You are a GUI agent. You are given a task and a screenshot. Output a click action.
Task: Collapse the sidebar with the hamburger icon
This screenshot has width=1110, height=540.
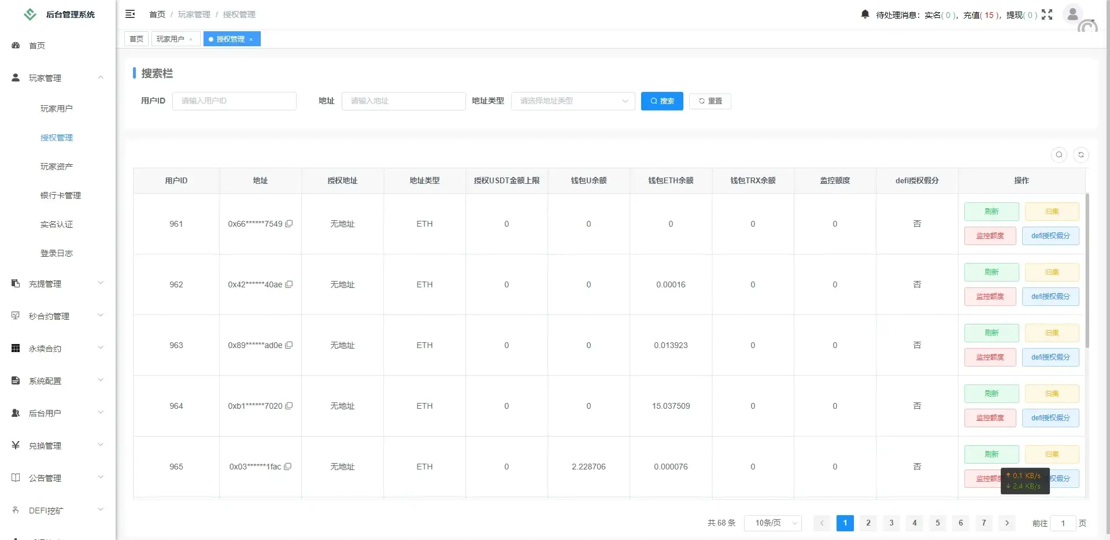coord(130,14)
